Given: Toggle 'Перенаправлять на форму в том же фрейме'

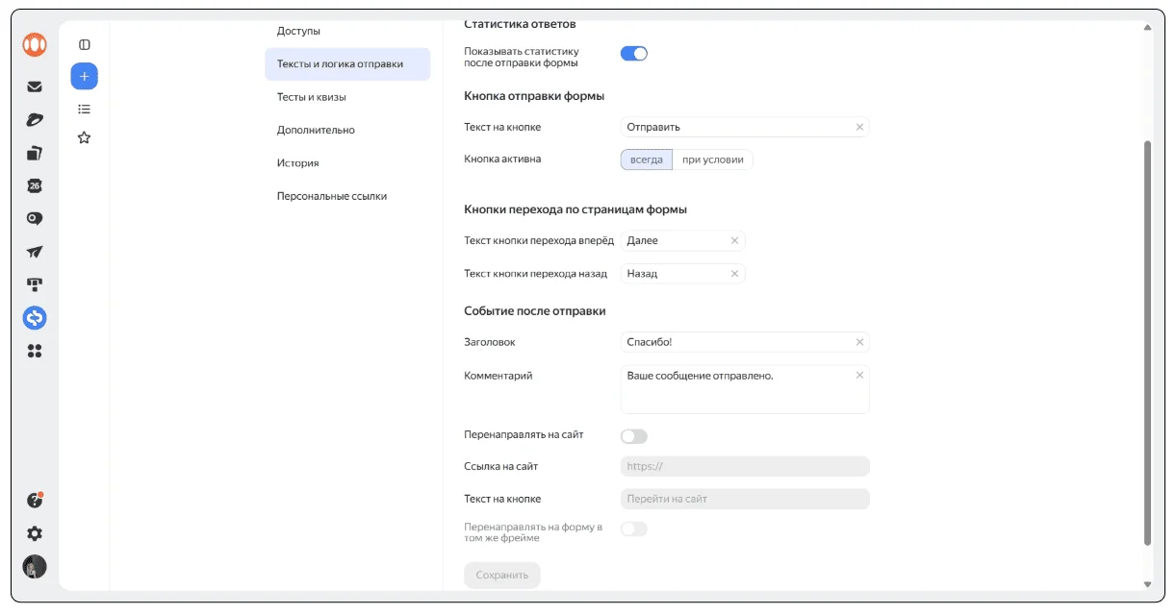Looking at the screenshot, I should coord(634,528).
